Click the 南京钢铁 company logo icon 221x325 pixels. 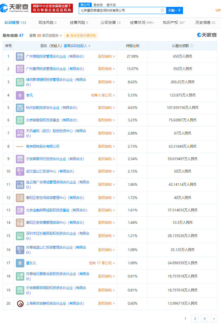[20, 146]
